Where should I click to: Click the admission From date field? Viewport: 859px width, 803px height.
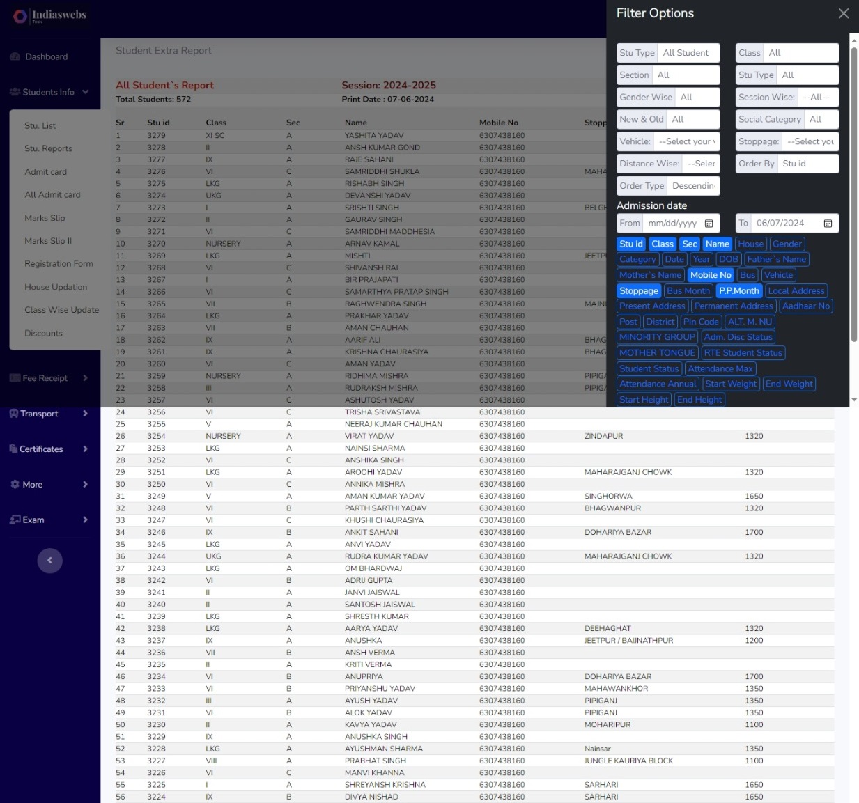681,224
